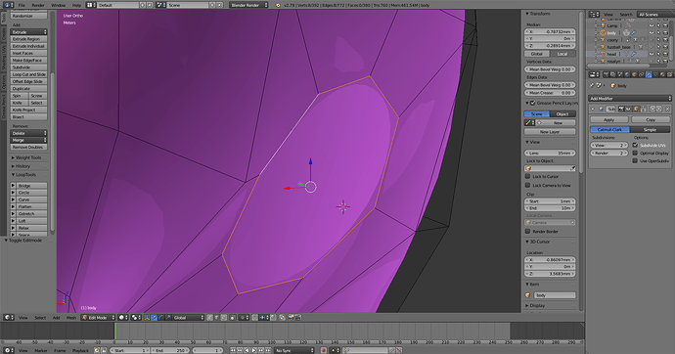Open the Render menu in top bar
Viewport: 675px width, 354px height.
pyautogui.click(x=38, y=5)
